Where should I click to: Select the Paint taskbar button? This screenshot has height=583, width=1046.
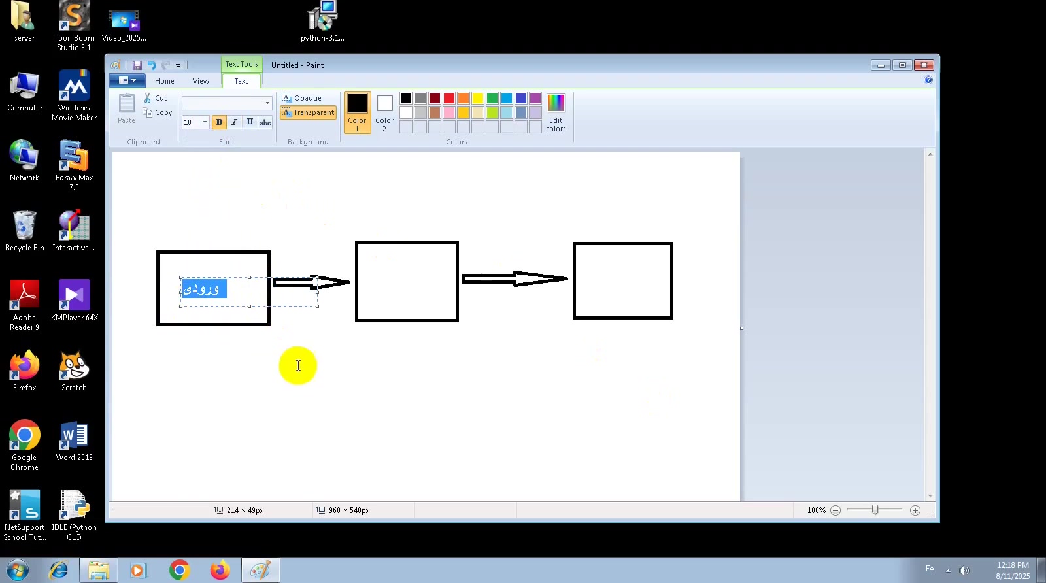pyautogui.click(x=261, y=571)
